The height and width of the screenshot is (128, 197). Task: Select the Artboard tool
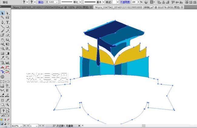(2, 100)
